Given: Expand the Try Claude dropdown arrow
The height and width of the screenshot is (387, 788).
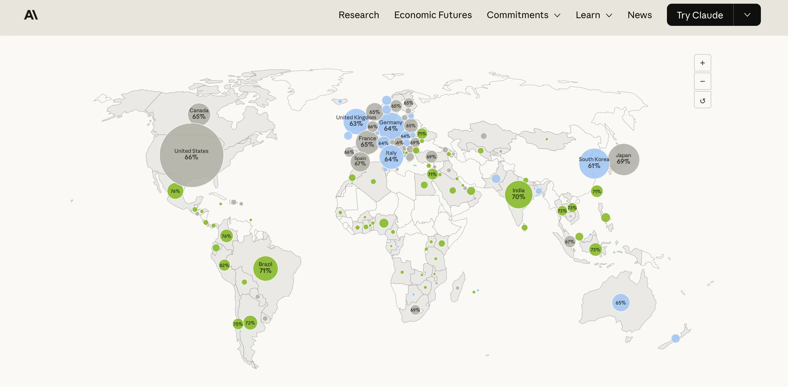Looking at the screenshot, I should pyautogui.click(x=747, y=15).
